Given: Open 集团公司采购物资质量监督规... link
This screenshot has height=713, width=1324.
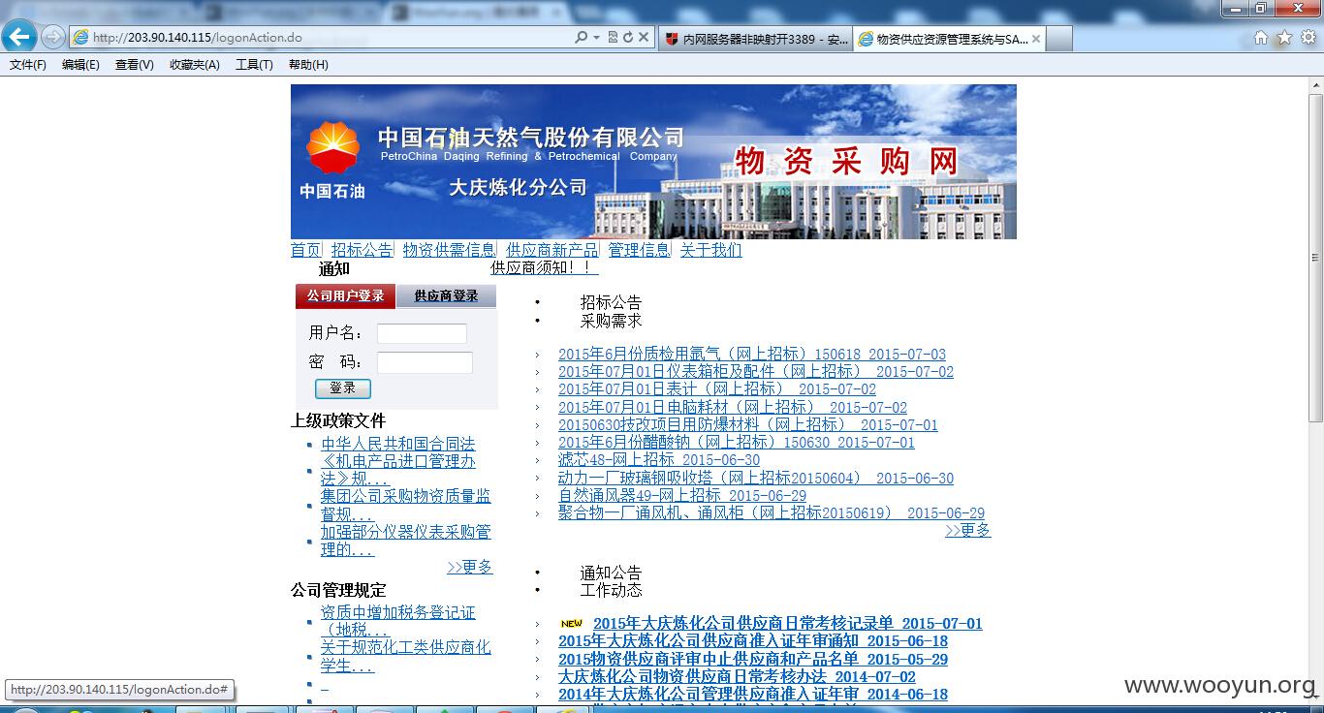Looking at the screenshot, I should pyautogui.click(x=406, y=505).
